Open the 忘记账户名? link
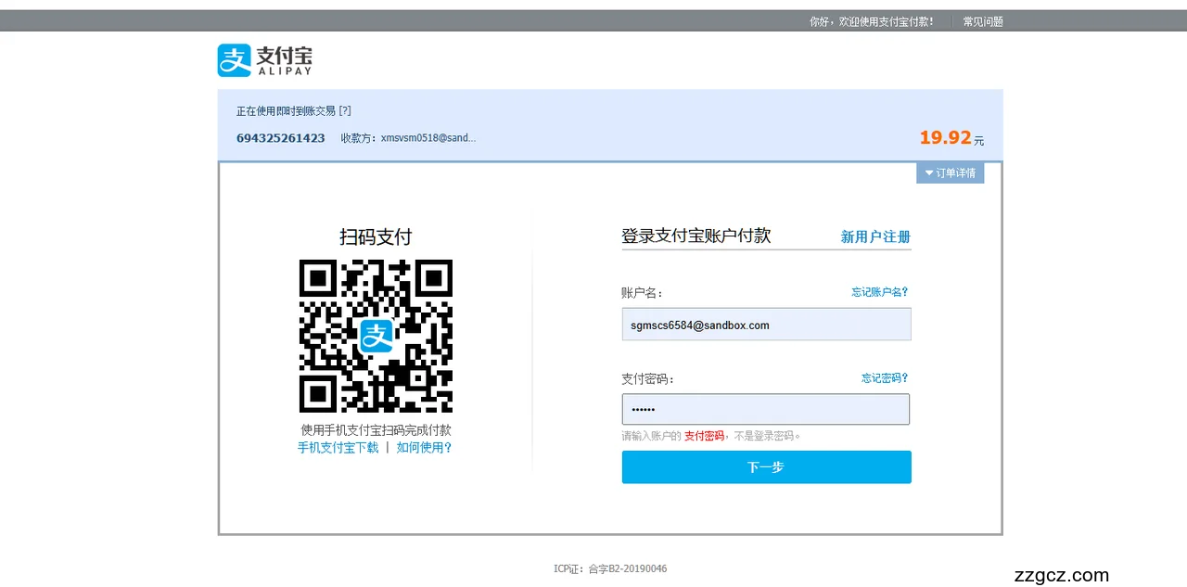The height and width of the screenshot is (587, 1187). point(879,291)
